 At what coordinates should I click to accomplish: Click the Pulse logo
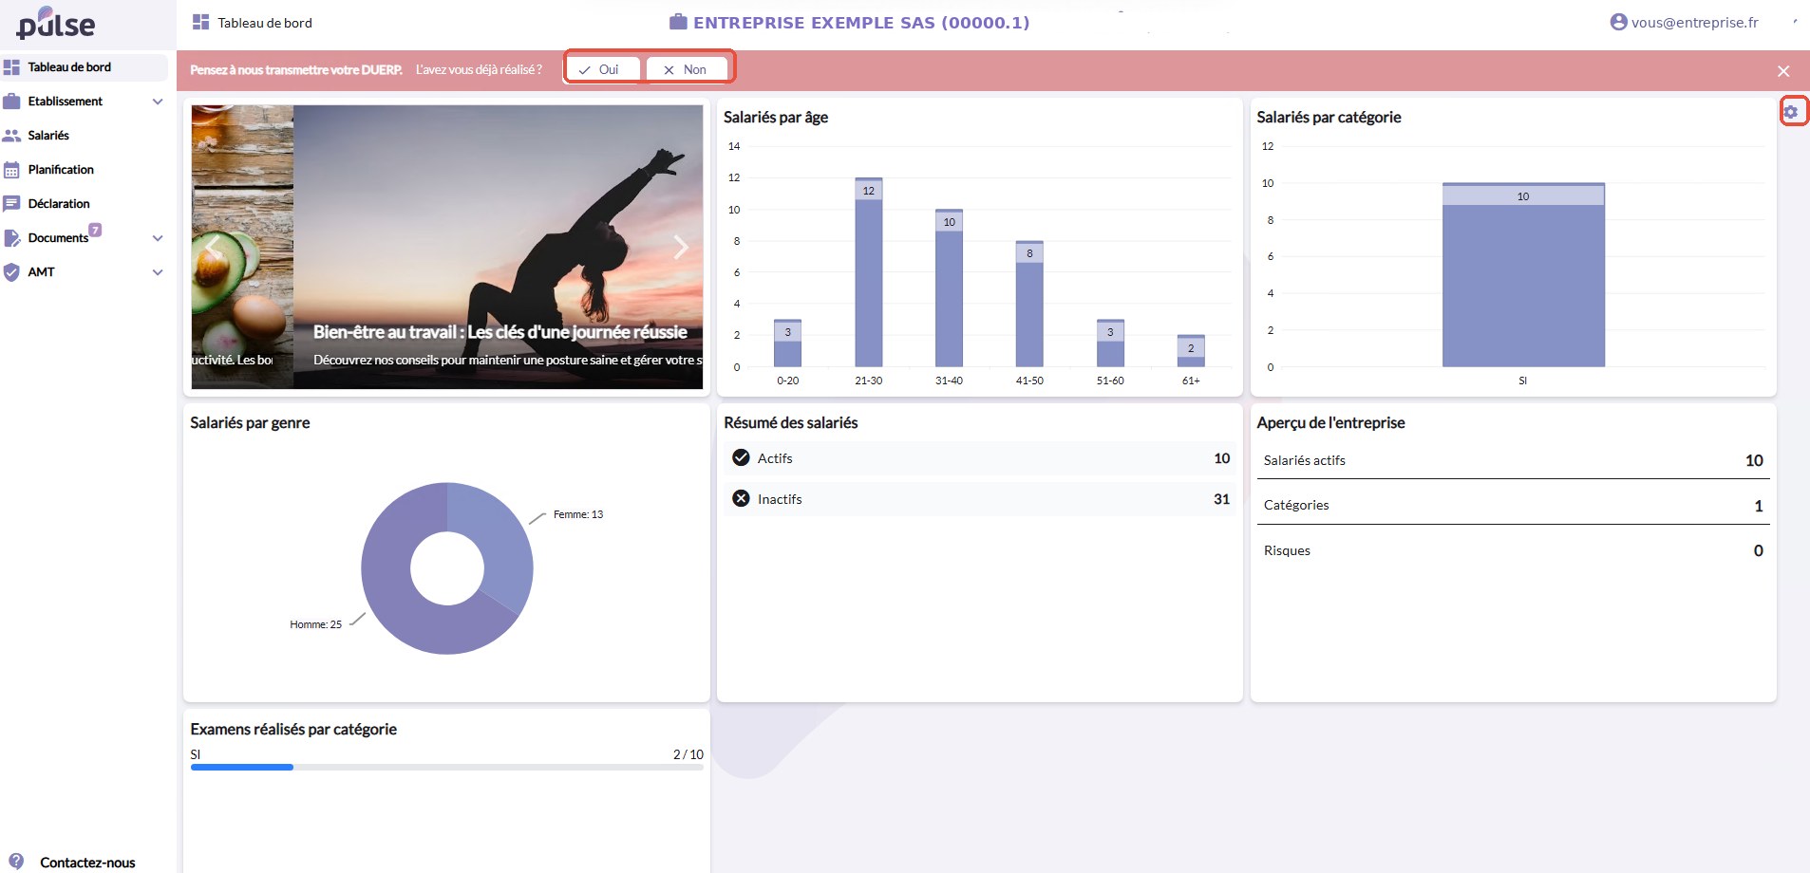pos(56,23)
